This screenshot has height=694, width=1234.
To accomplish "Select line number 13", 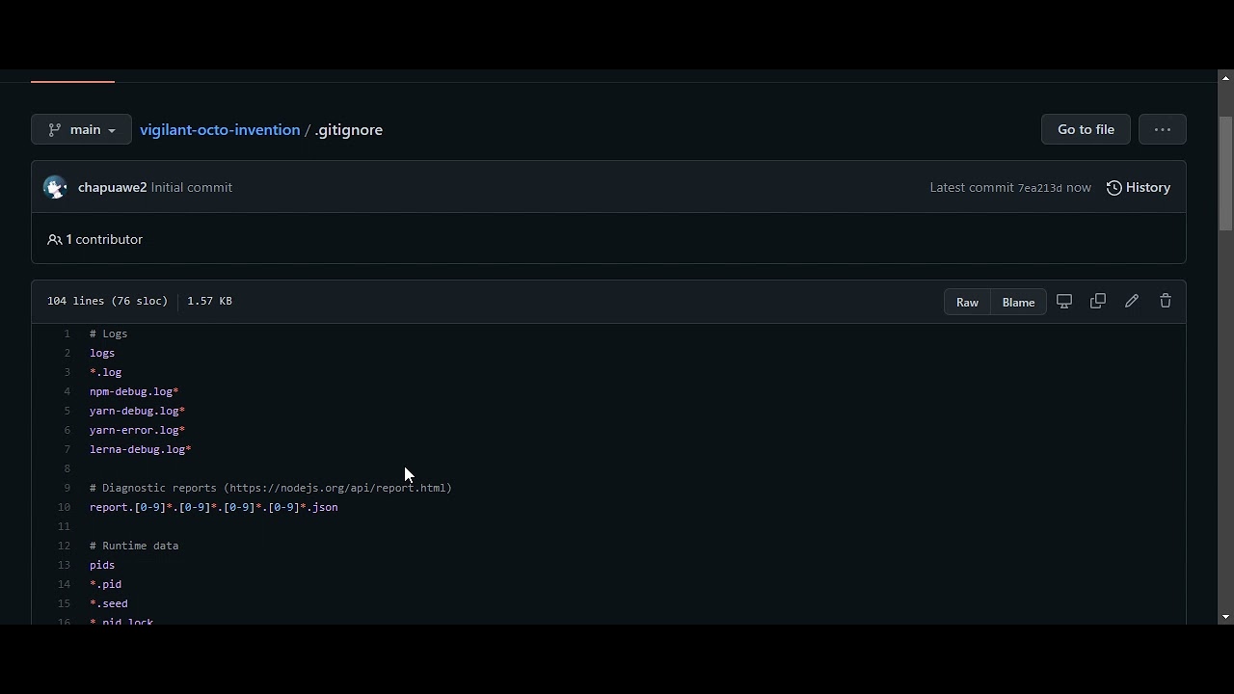I will [64, 565].
